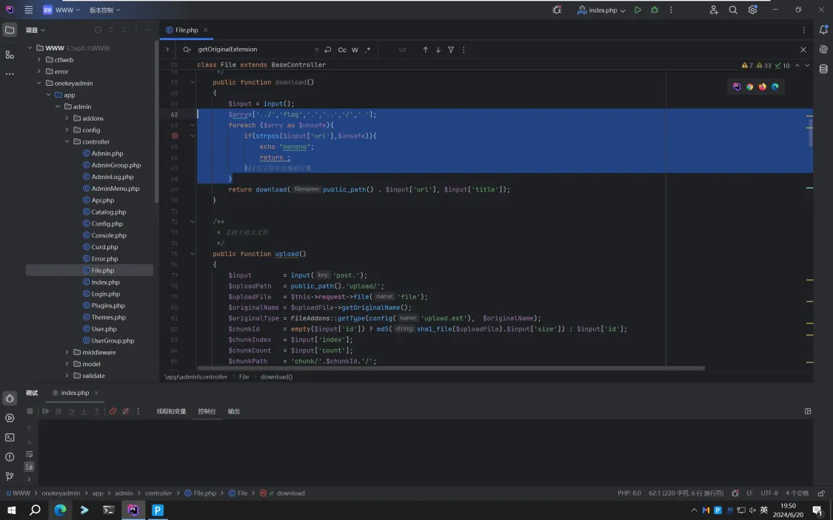
Task: Toggle multi-line search input
Action: tap(328, 50)
